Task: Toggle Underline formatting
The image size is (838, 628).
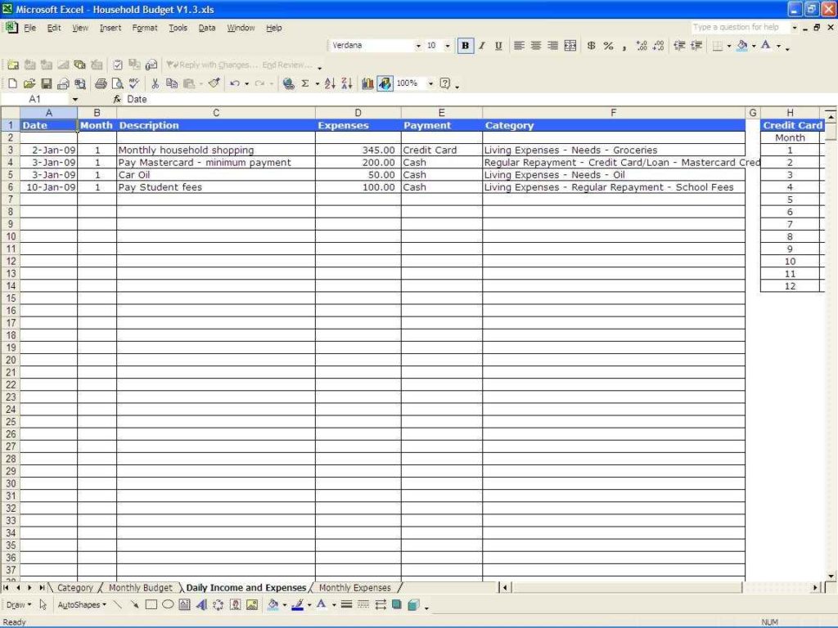Action: (x=499, y=45)
